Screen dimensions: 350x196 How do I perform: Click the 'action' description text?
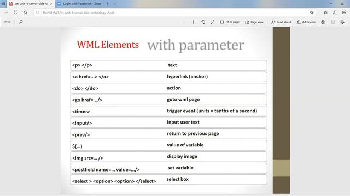(174, 88)
